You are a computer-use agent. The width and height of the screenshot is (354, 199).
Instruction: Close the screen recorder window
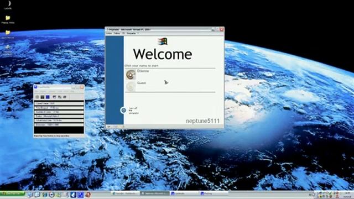[82, 87]
